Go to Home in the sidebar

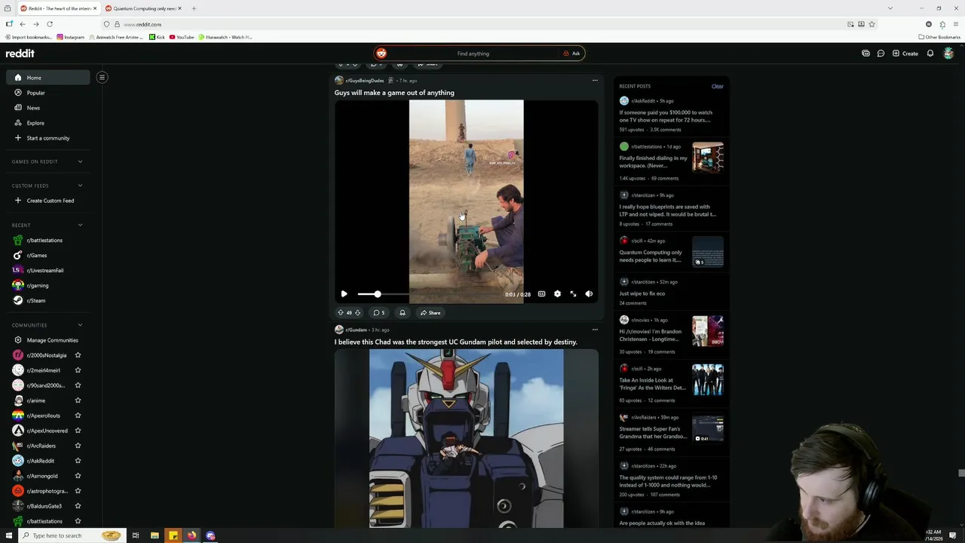click(x=48, y=78)
